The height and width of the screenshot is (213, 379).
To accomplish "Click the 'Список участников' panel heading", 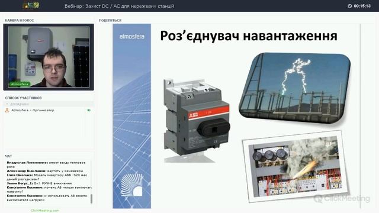I will point(23,98).
